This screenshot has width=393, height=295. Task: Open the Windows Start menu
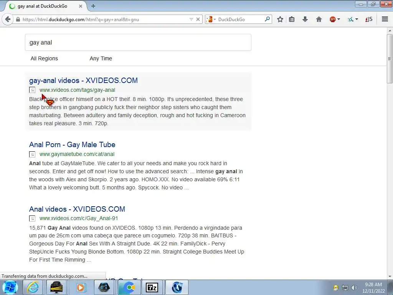tap(10, 287)
